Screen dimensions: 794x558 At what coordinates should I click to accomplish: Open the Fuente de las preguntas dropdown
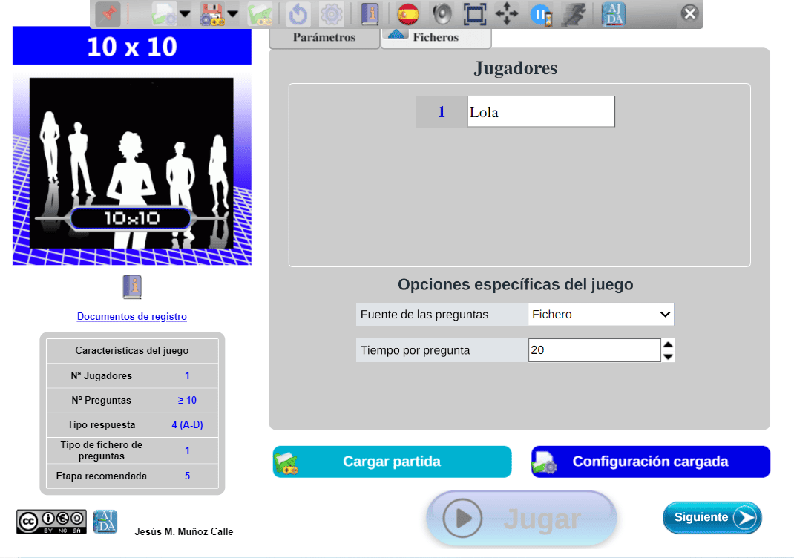tap(600, 315)
